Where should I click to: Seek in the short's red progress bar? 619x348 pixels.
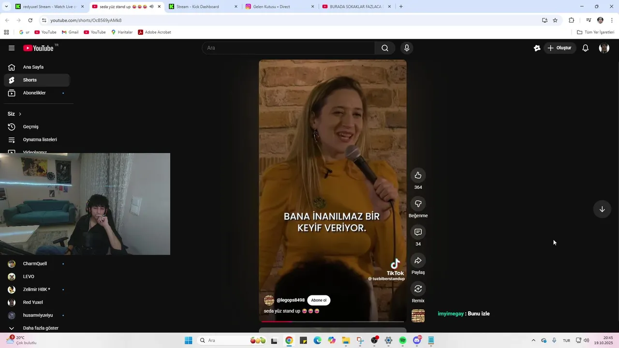pos(333,321)
